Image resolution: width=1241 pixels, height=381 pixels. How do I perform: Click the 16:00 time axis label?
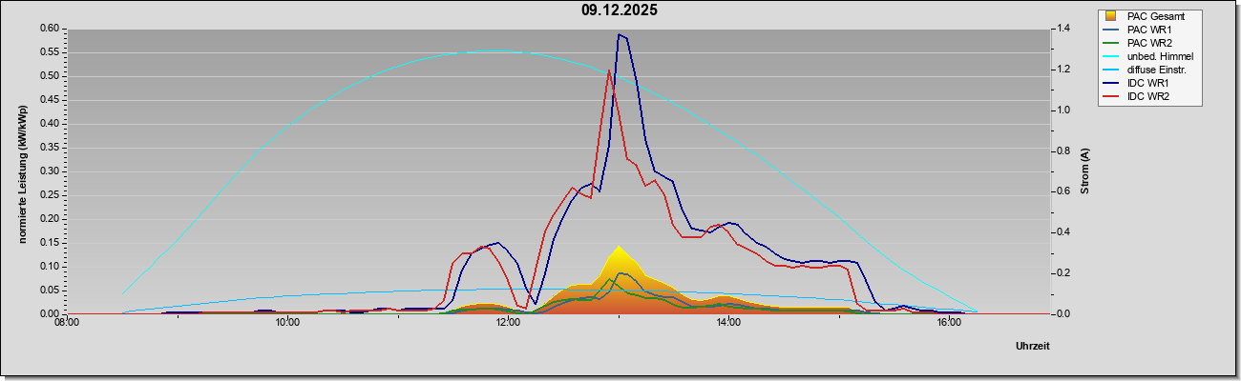click(948, 324)
